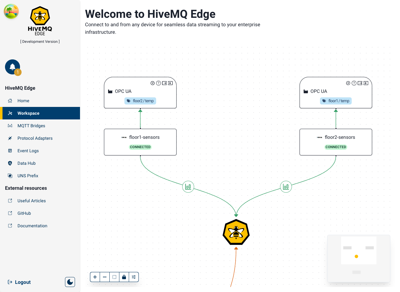Zoom in the workspace canvas

tap(95, 277)
